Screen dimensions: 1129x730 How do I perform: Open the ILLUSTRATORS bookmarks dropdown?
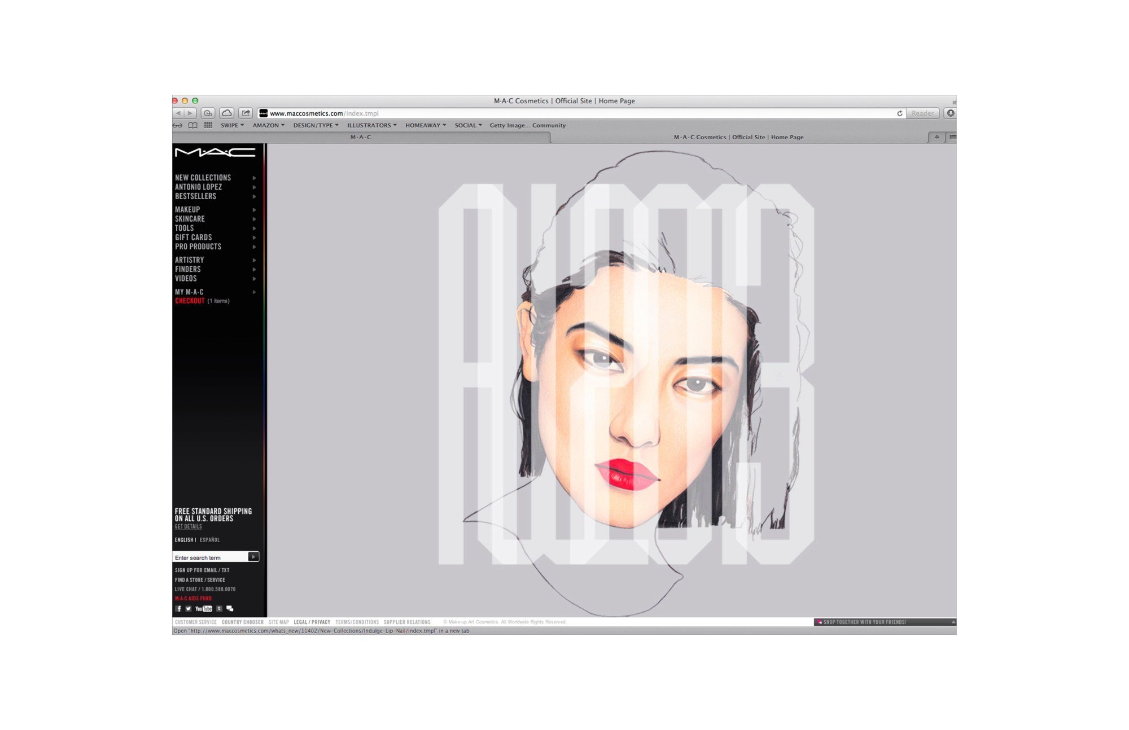(371, 125)
